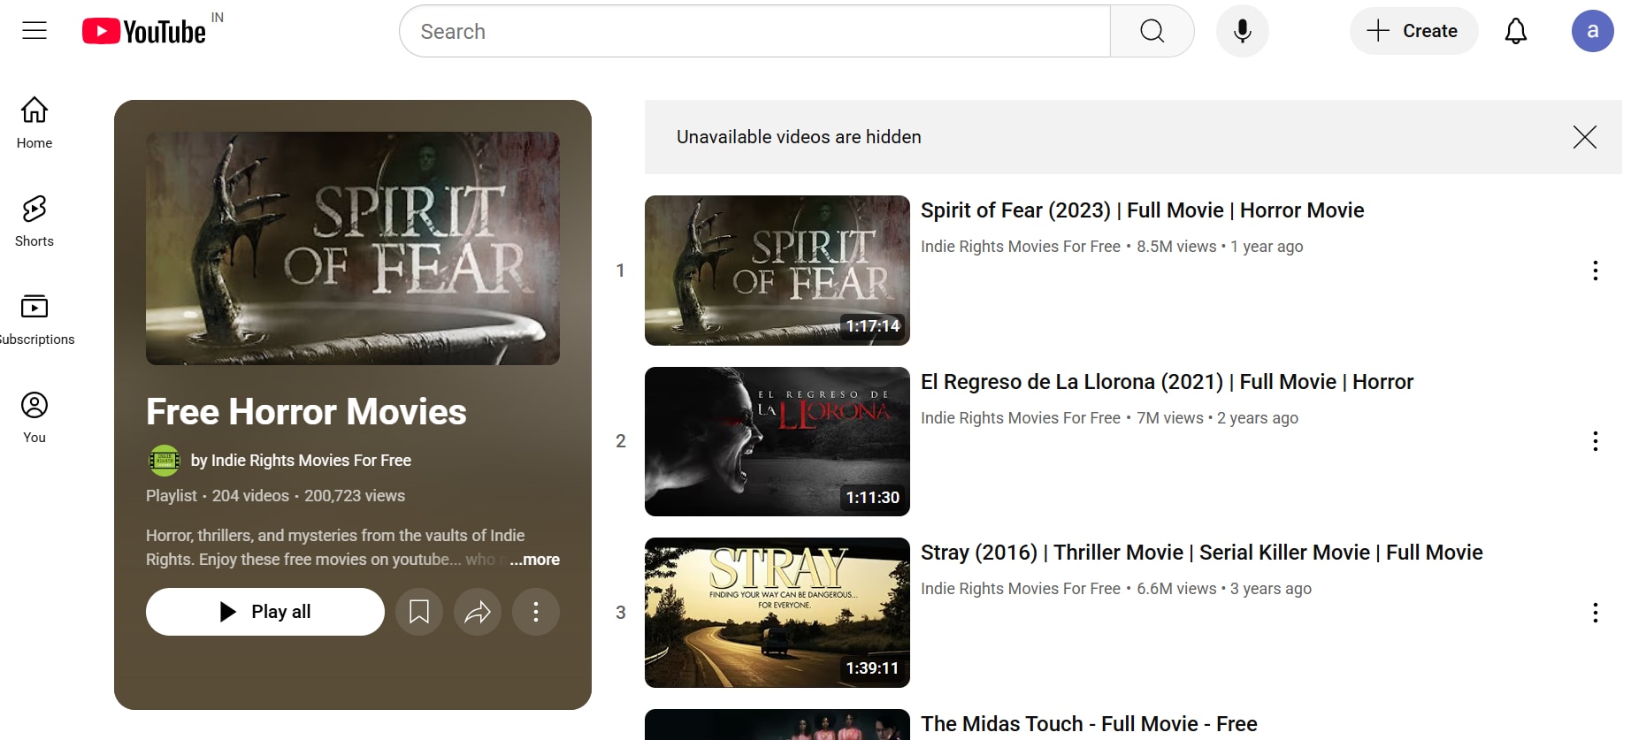Play the Stray movie thumbnail
Screen dimensions: 1631x740
(777, 613)
